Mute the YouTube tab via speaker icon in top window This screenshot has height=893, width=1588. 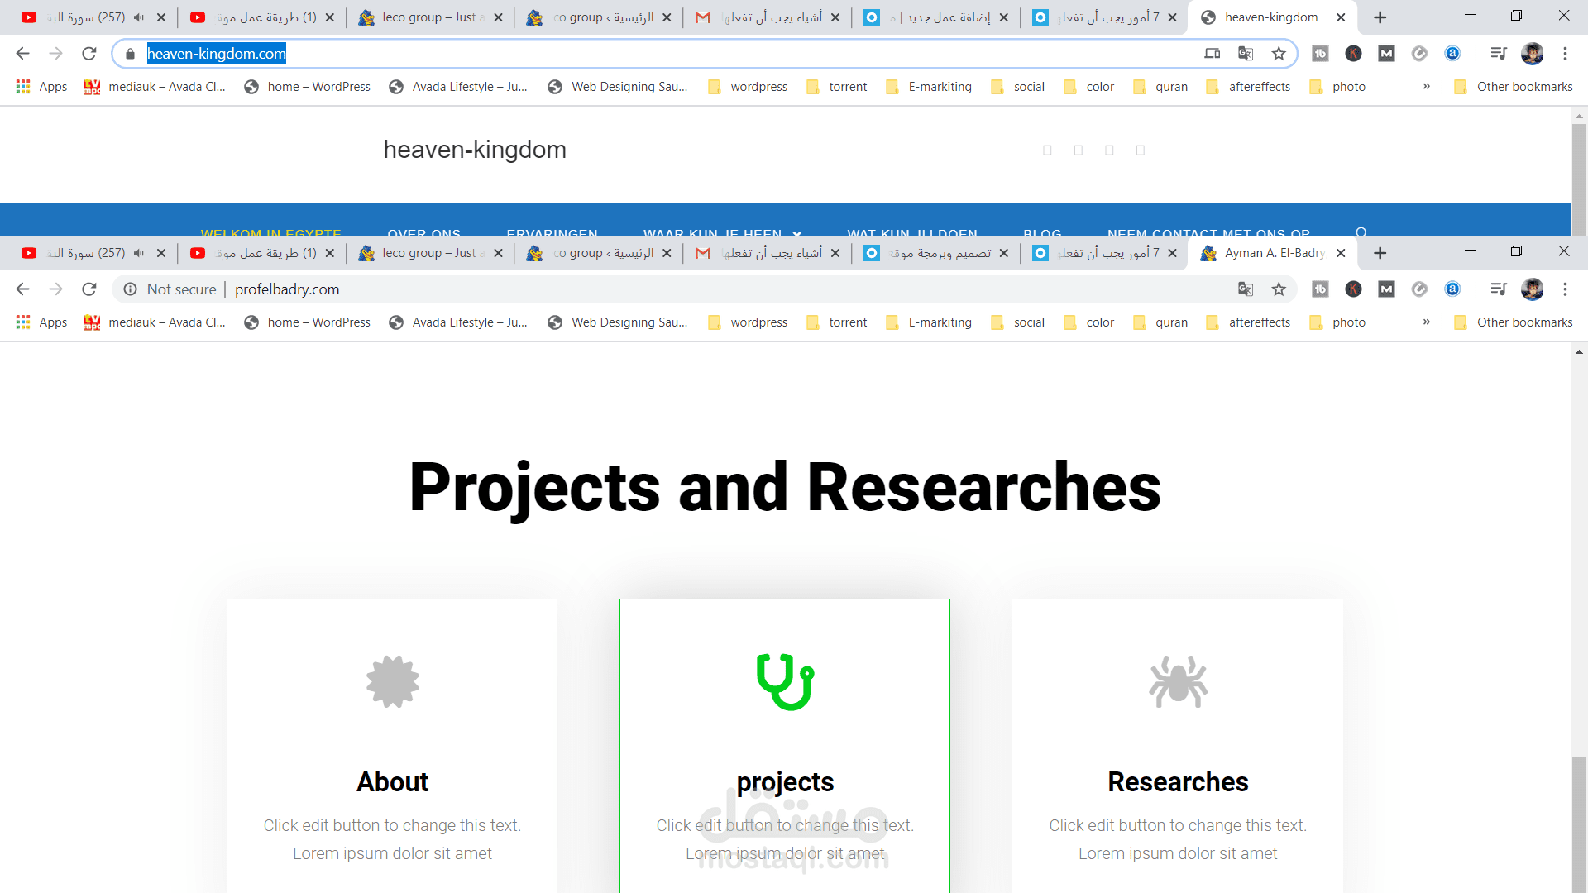[x=139, y=17]
